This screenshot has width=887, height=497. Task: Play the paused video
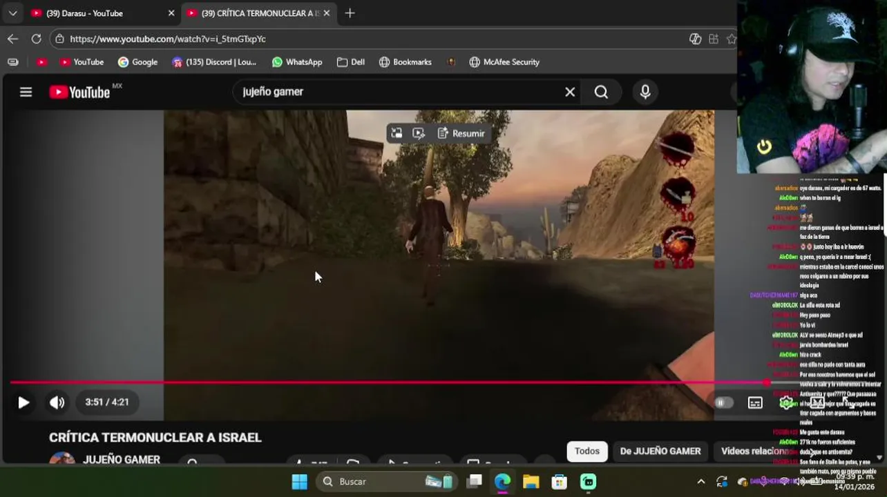tap(23, 402)
